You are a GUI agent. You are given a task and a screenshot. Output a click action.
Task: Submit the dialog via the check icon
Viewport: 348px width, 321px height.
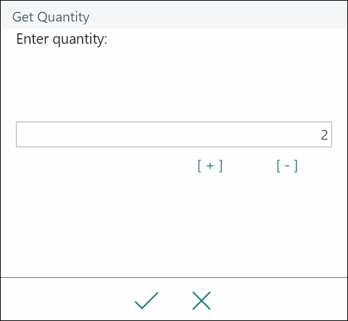(146, 301)
